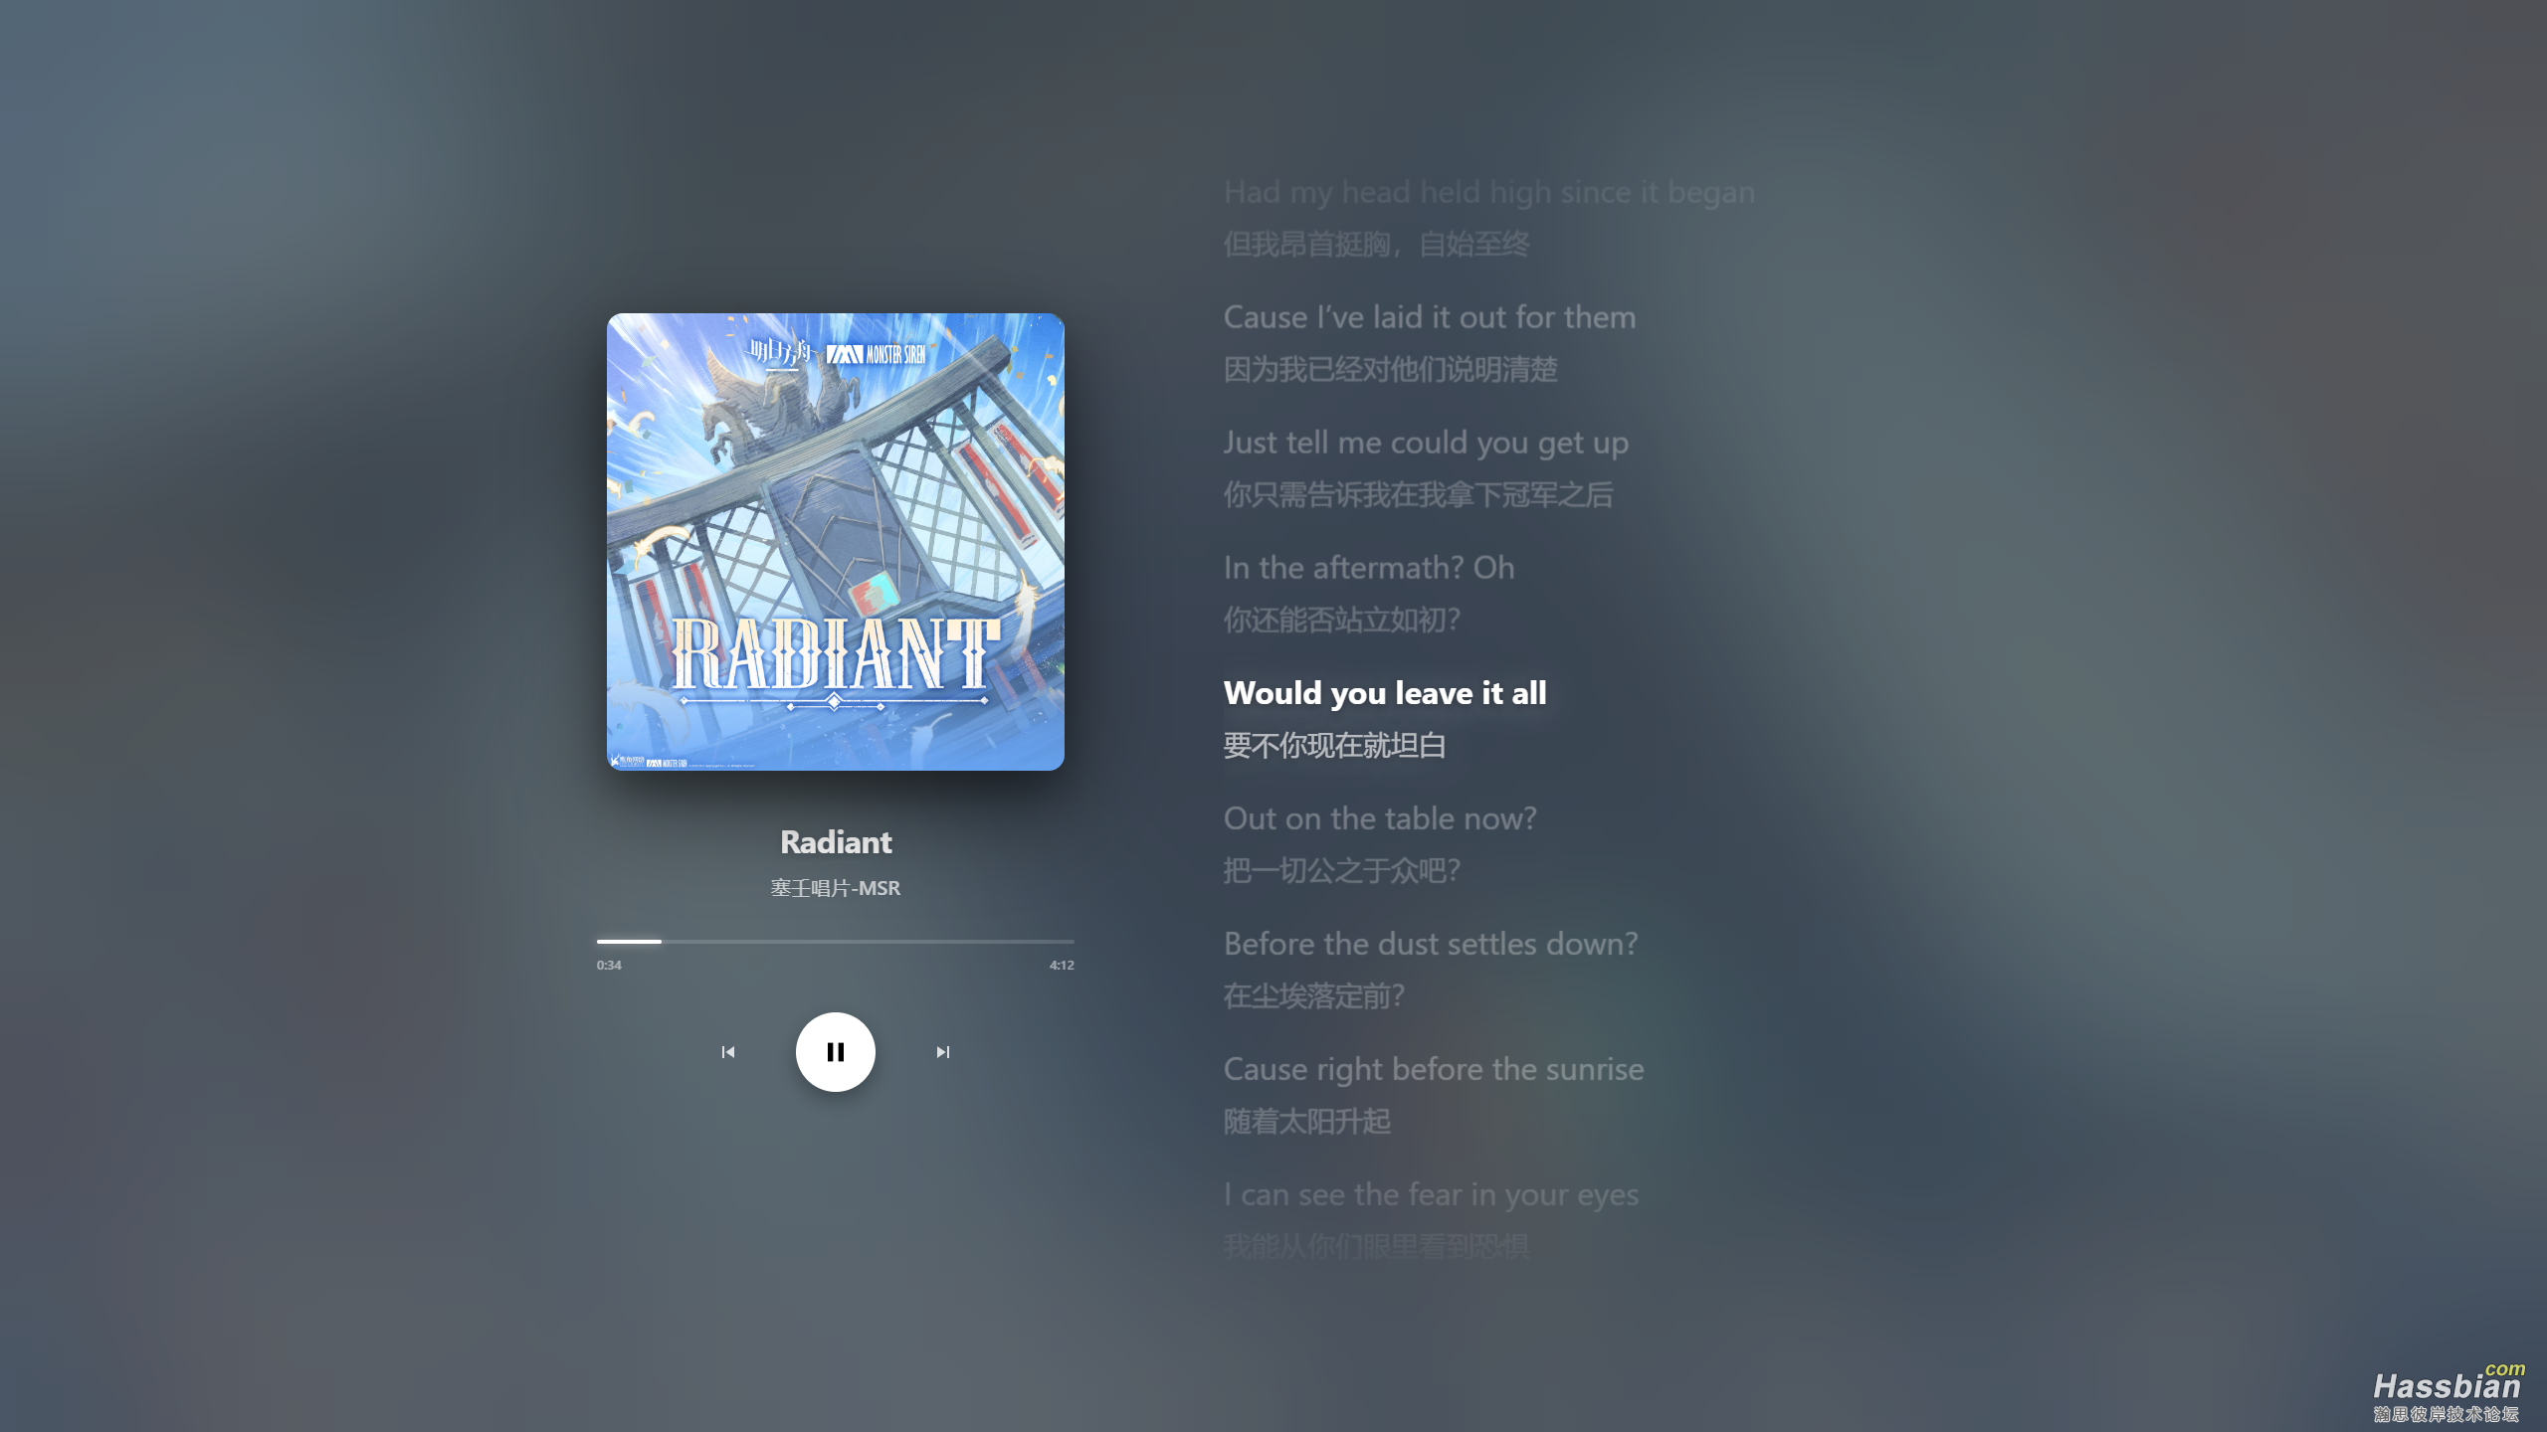Viewport: 2547px width, 1432px height.
Task: Seek within the song progress bar
Action: click(x=835, y=941)
